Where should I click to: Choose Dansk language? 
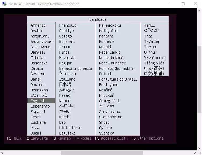(36, 79)
